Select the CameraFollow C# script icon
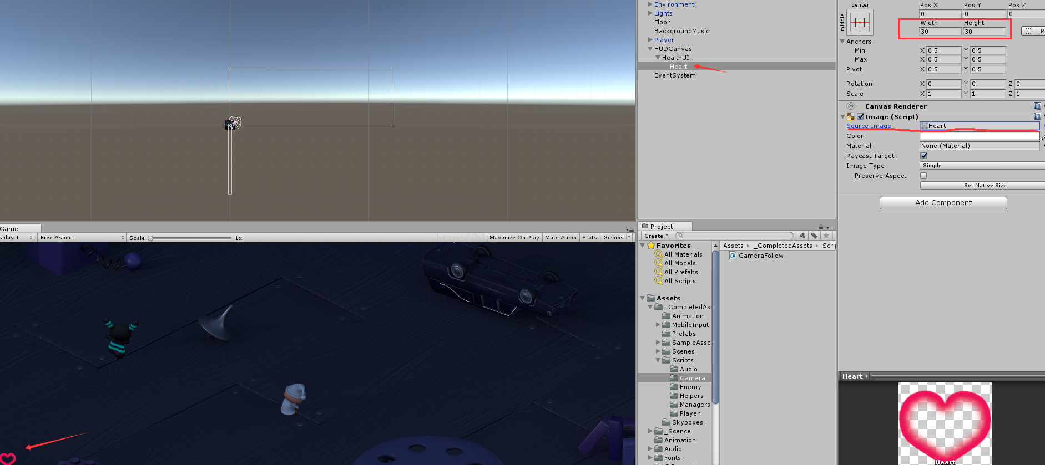This screenshot has width=1045, height=465. click(733, 256)
